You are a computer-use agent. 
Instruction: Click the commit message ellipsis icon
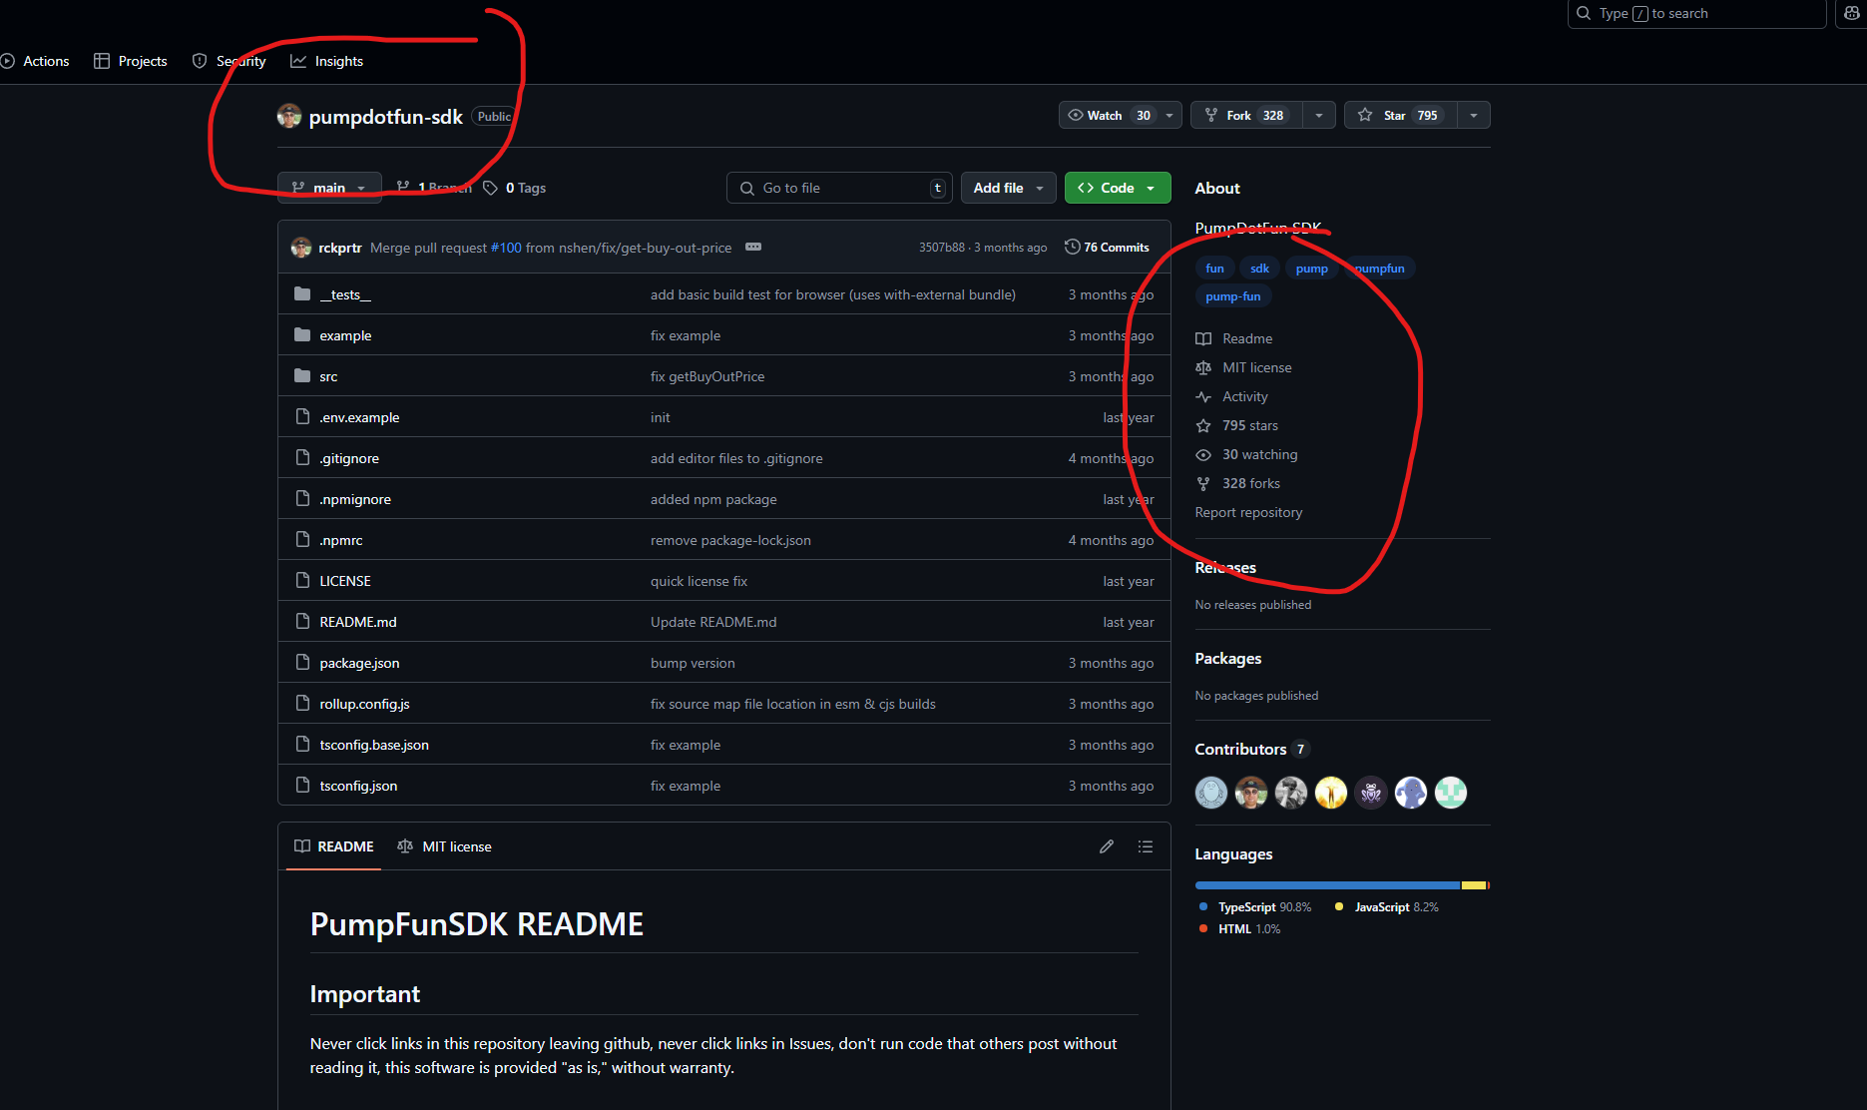tap(753, 248)
